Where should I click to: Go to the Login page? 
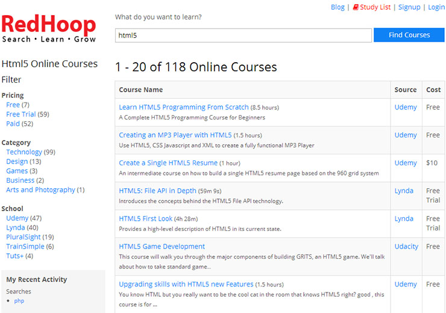(436, 7)
